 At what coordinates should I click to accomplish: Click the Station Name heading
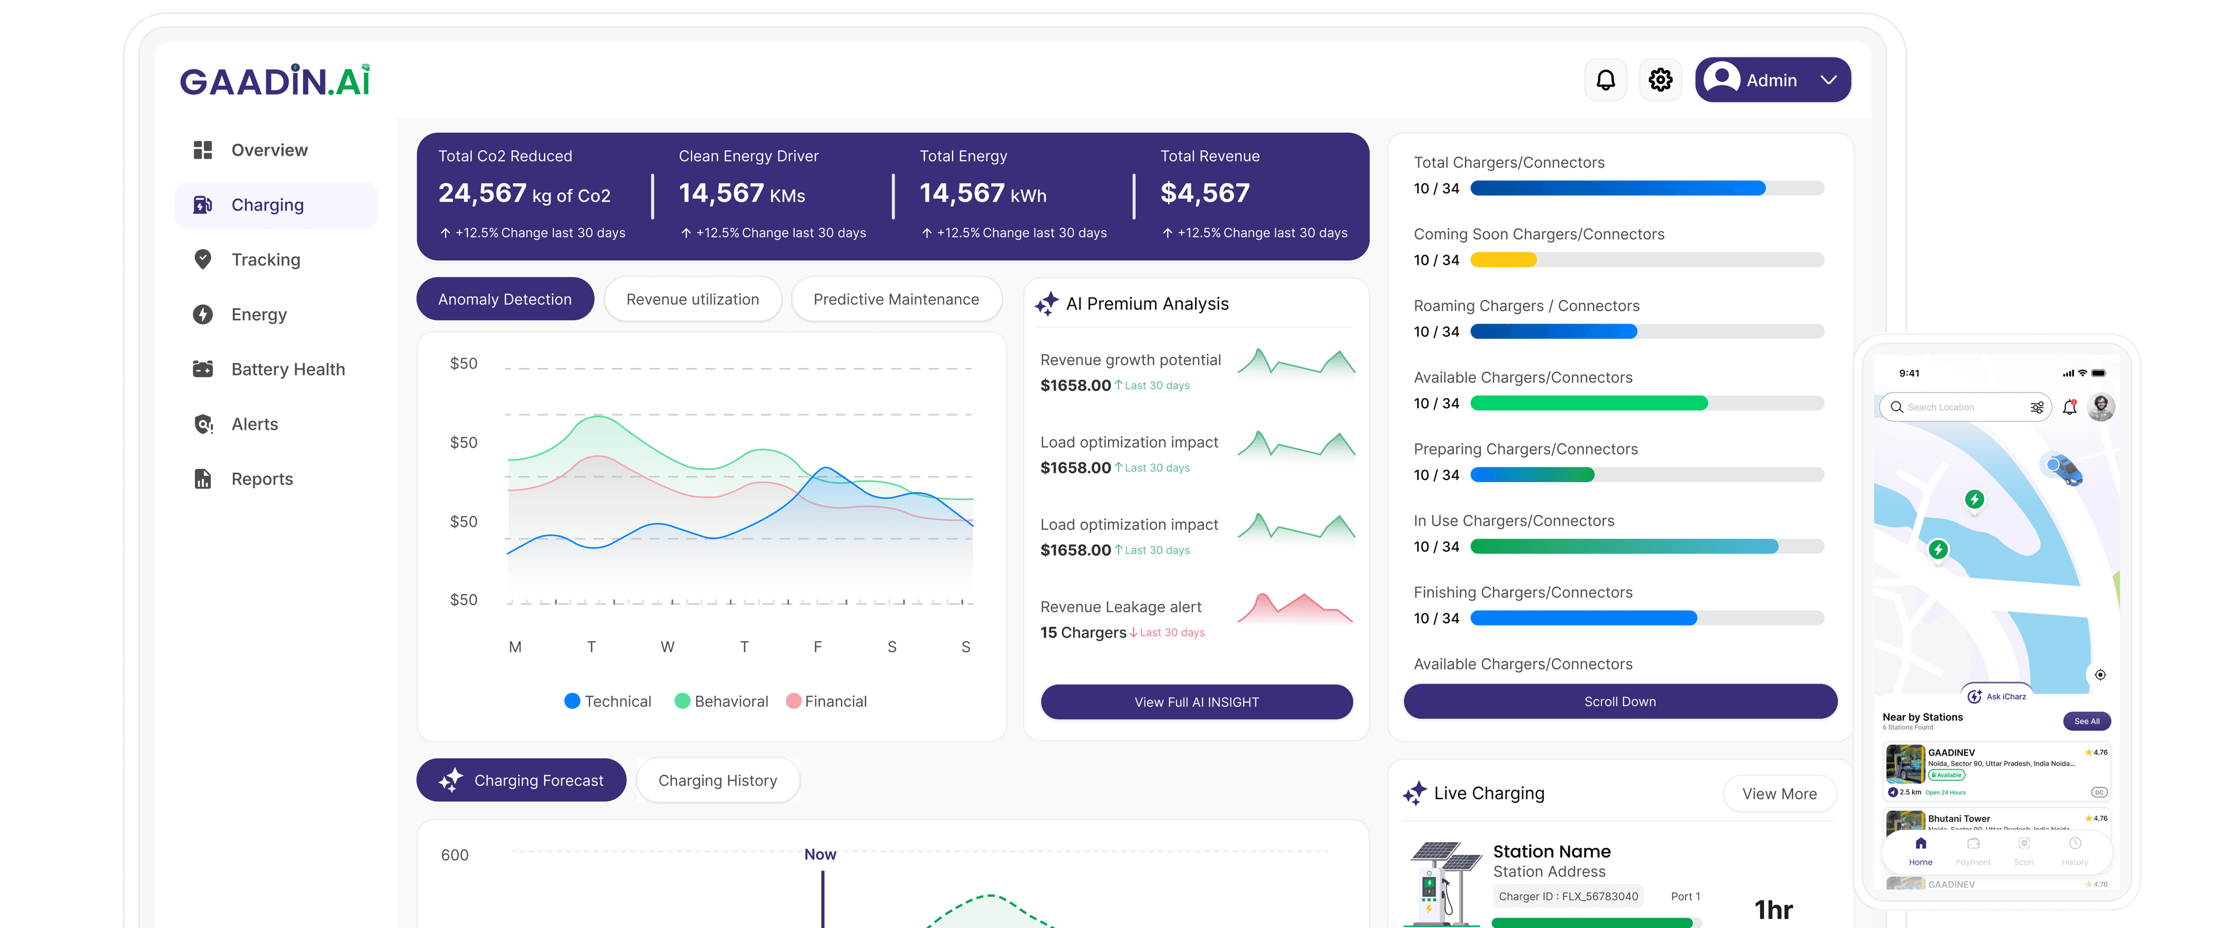click(x=1551, y=851)
